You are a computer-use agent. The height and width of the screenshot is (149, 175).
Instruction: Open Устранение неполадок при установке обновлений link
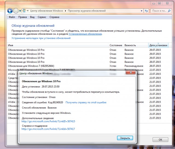tap(41, 38)
